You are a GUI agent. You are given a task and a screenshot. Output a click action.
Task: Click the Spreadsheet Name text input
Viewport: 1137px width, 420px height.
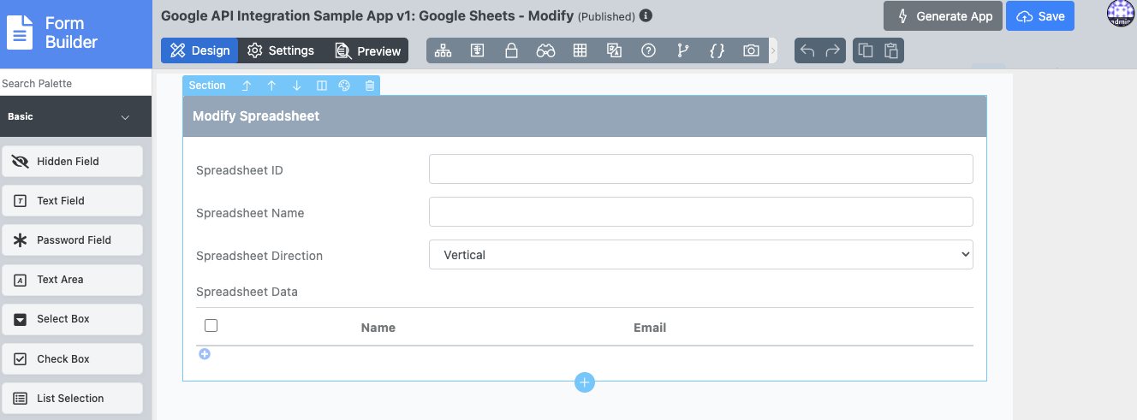click(700, 211)
